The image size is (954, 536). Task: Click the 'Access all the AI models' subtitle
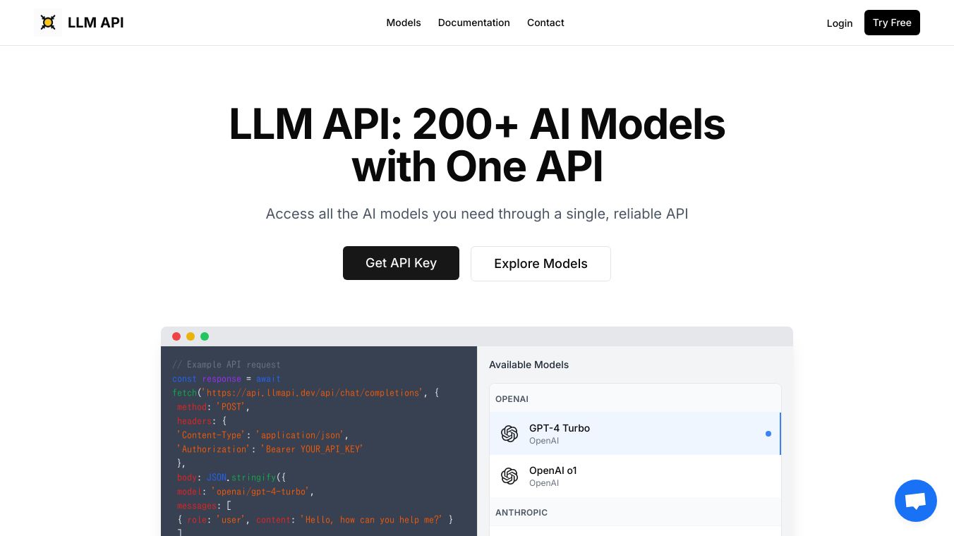click(x=477, y=214)
